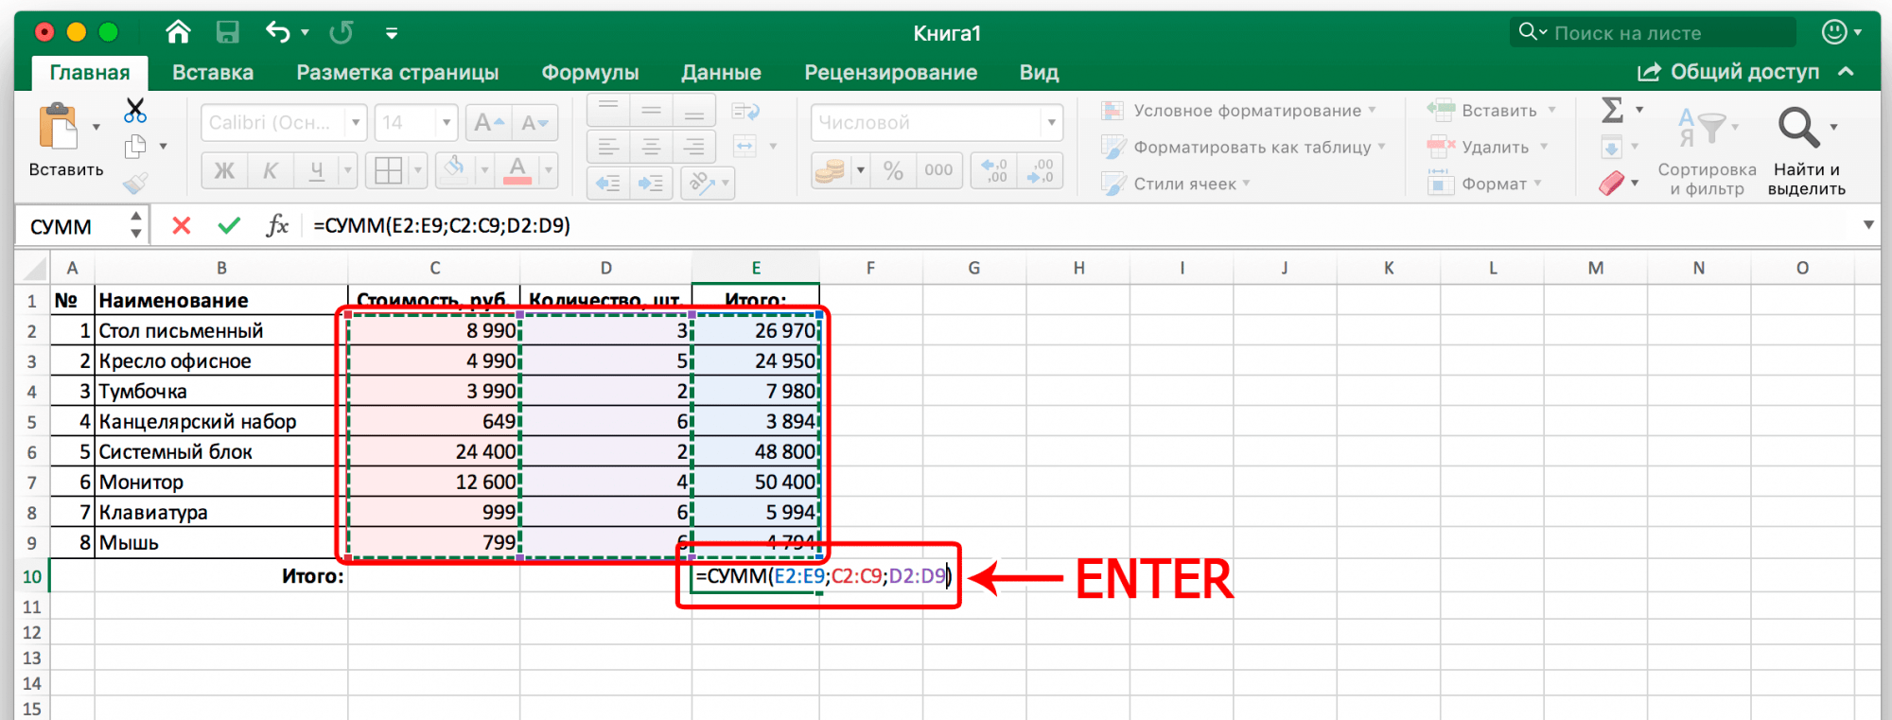Cut the selection with the scissors icon
Screen dimensions: 1892x720
coord(135,111)
